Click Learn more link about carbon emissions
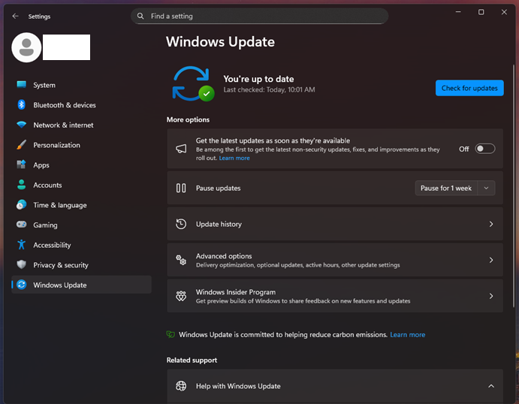The height and width of the screenshot is (404, 519). (x=407, y=334)
